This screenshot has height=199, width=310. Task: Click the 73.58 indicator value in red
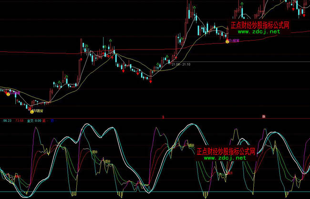(x=20, y=121)
